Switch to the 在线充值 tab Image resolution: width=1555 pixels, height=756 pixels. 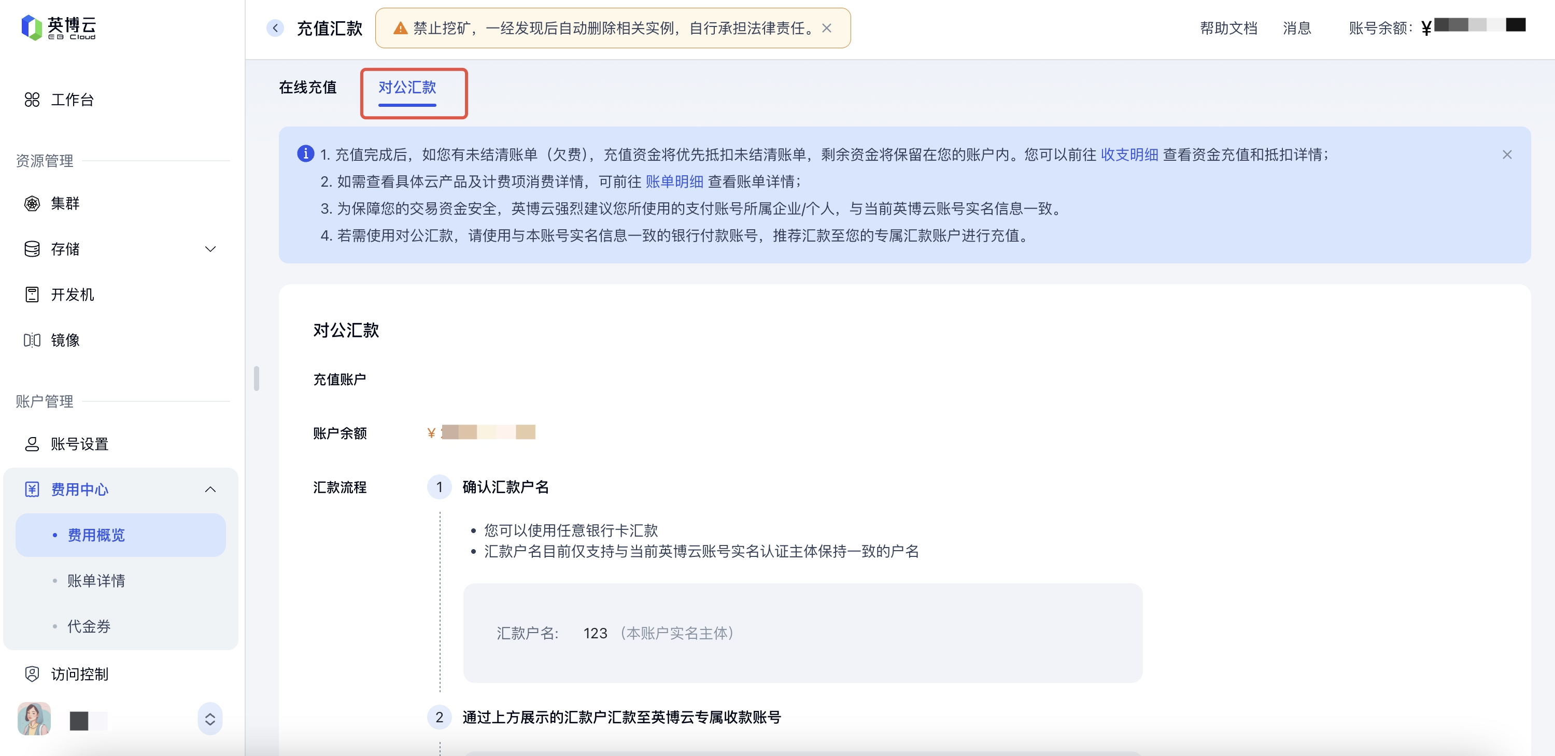tap(308, 88)
